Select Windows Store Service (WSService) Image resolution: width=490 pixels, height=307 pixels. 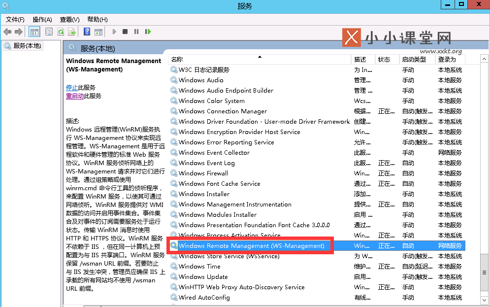pos(317,256)
